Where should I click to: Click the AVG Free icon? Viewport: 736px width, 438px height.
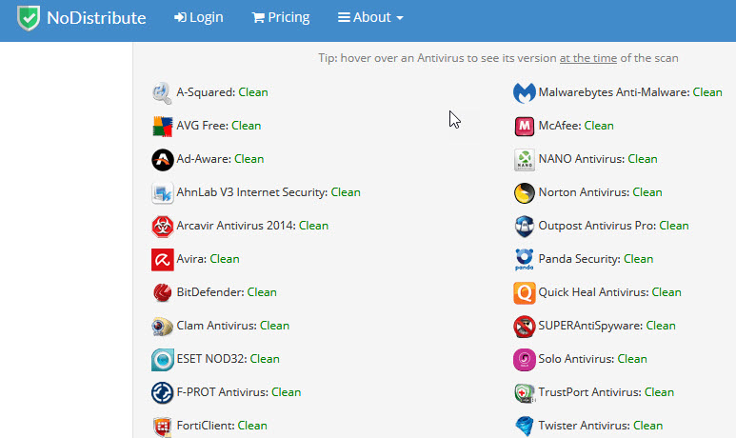tap(163, 126)
